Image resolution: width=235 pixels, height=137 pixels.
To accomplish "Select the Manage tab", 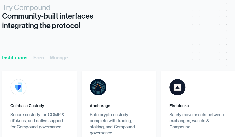I will pyautogui.click(x=59, y=58).
